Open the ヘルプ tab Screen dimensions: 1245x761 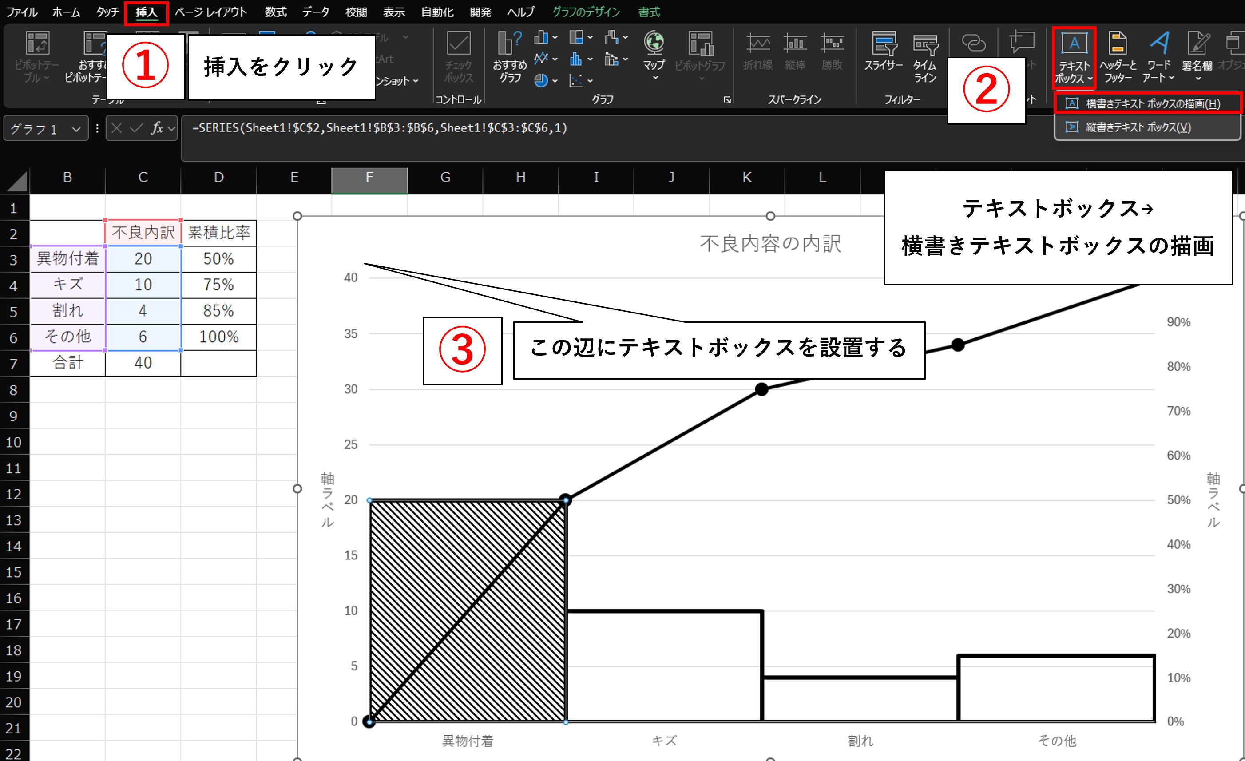pos(521,12)
